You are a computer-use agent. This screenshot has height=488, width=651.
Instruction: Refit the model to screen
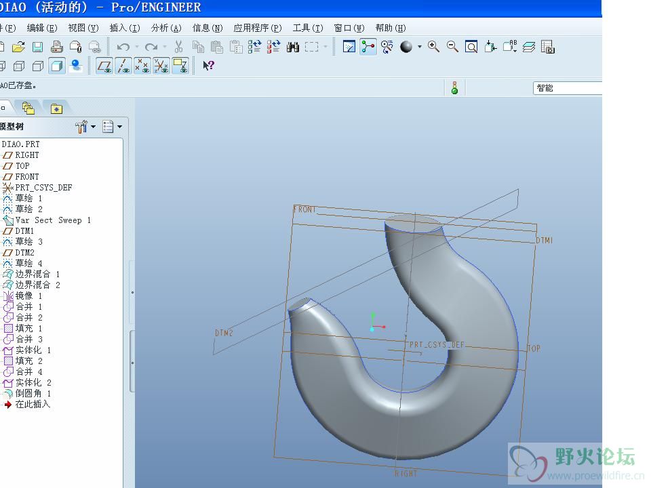tap(471, 47)
